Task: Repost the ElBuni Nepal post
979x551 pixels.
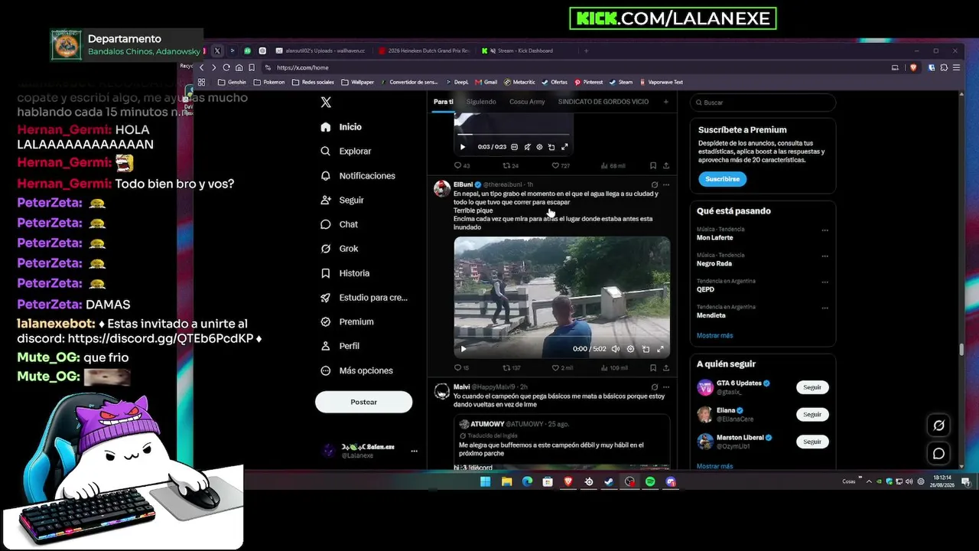Action: 506,368
